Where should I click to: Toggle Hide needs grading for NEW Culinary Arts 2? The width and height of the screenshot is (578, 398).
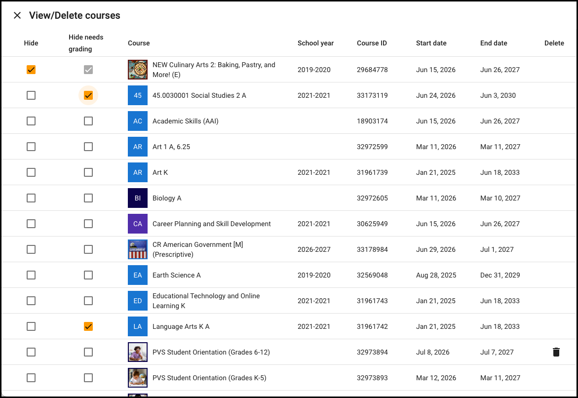pos(88,70)
